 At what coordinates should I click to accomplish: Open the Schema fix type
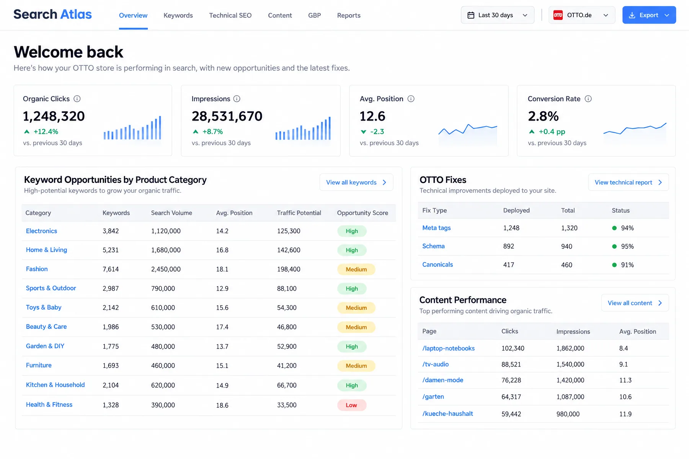[x=433, y=246]
